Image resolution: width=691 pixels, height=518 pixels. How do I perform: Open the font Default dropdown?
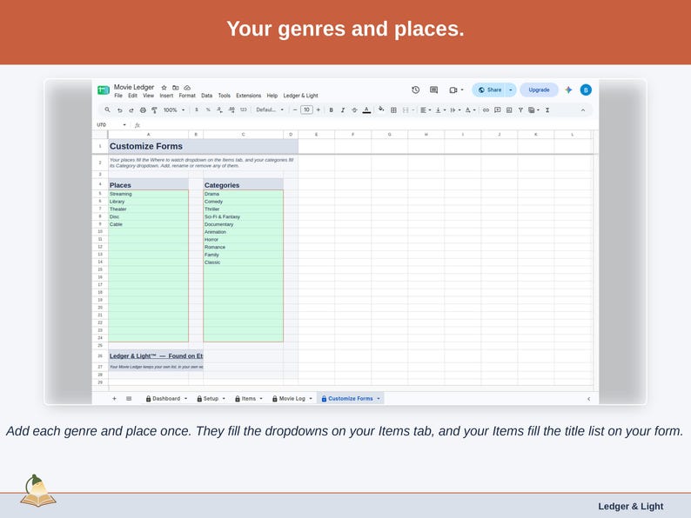(x=270, y=110)
